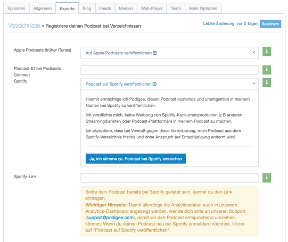
Task: Click the Speichern button
Action: pyautogui.click(x=270, y=24)
